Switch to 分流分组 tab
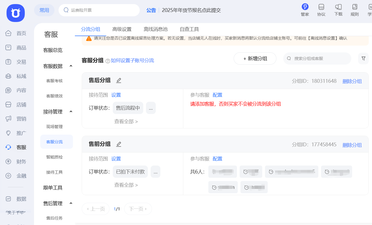 (91, 29)
